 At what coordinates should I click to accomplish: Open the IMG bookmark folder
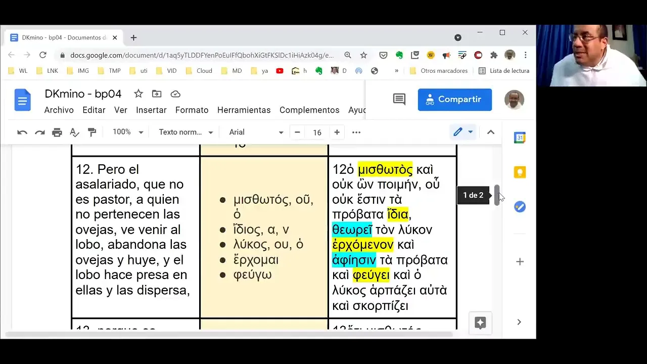pos(78,71)
